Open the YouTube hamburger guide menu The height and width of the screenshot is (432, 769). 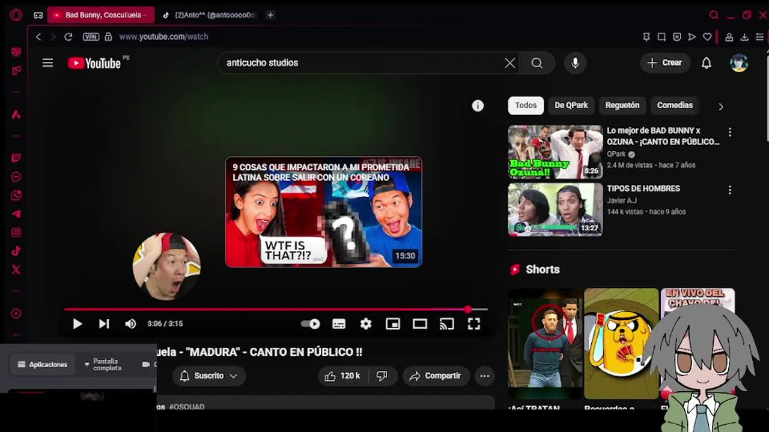[x=47, y=63]
